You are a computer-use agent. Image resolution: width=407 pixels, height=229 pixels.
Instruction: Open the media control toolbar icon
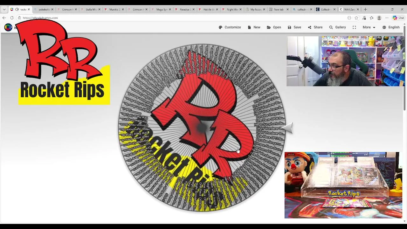pos(364,18)
